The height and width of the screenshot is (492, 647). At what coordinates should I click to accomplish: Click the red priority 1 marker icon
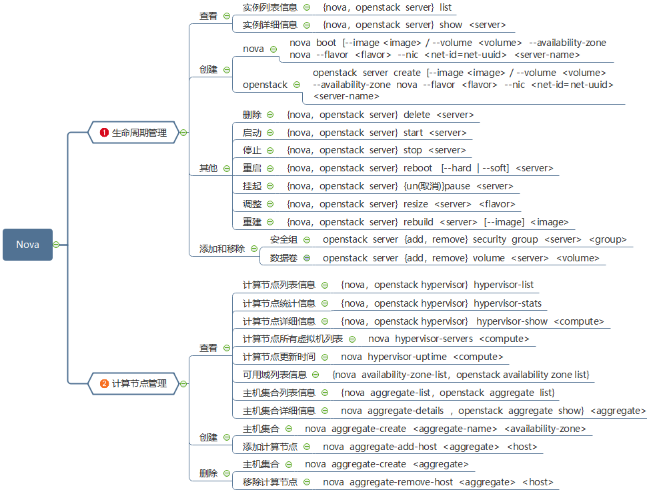coord(104,133)
